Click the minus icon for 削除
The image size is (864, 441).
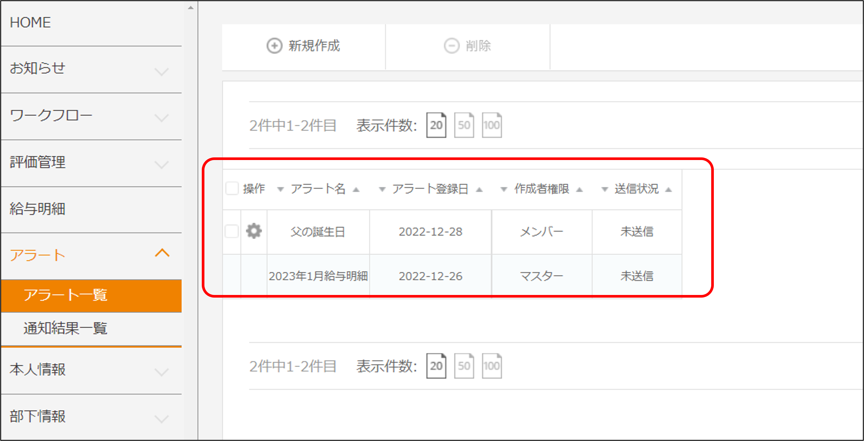[x=451, y=46]
